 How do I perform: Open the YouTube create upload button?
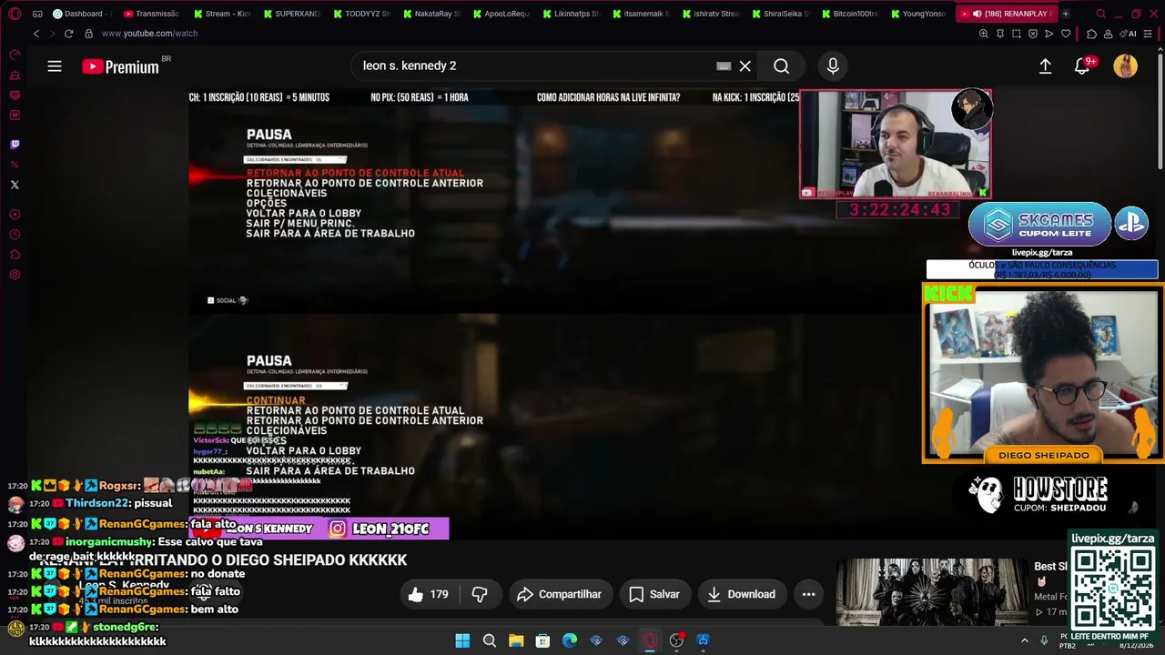coord(1045,65)
